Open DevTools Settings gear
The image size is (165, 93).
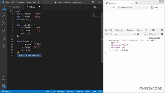click(153, 30)
